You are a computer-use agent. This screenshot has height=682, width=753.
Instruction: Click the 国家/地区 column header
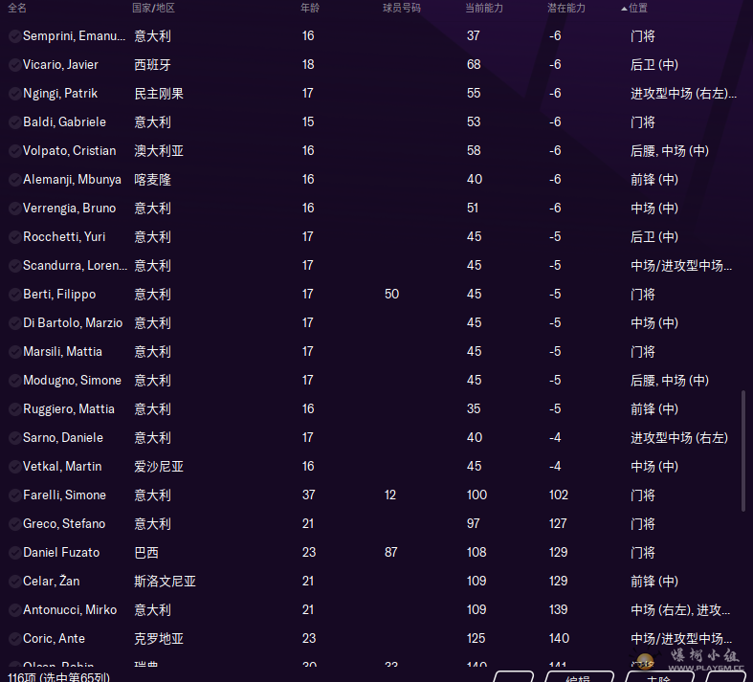[153, 8]
